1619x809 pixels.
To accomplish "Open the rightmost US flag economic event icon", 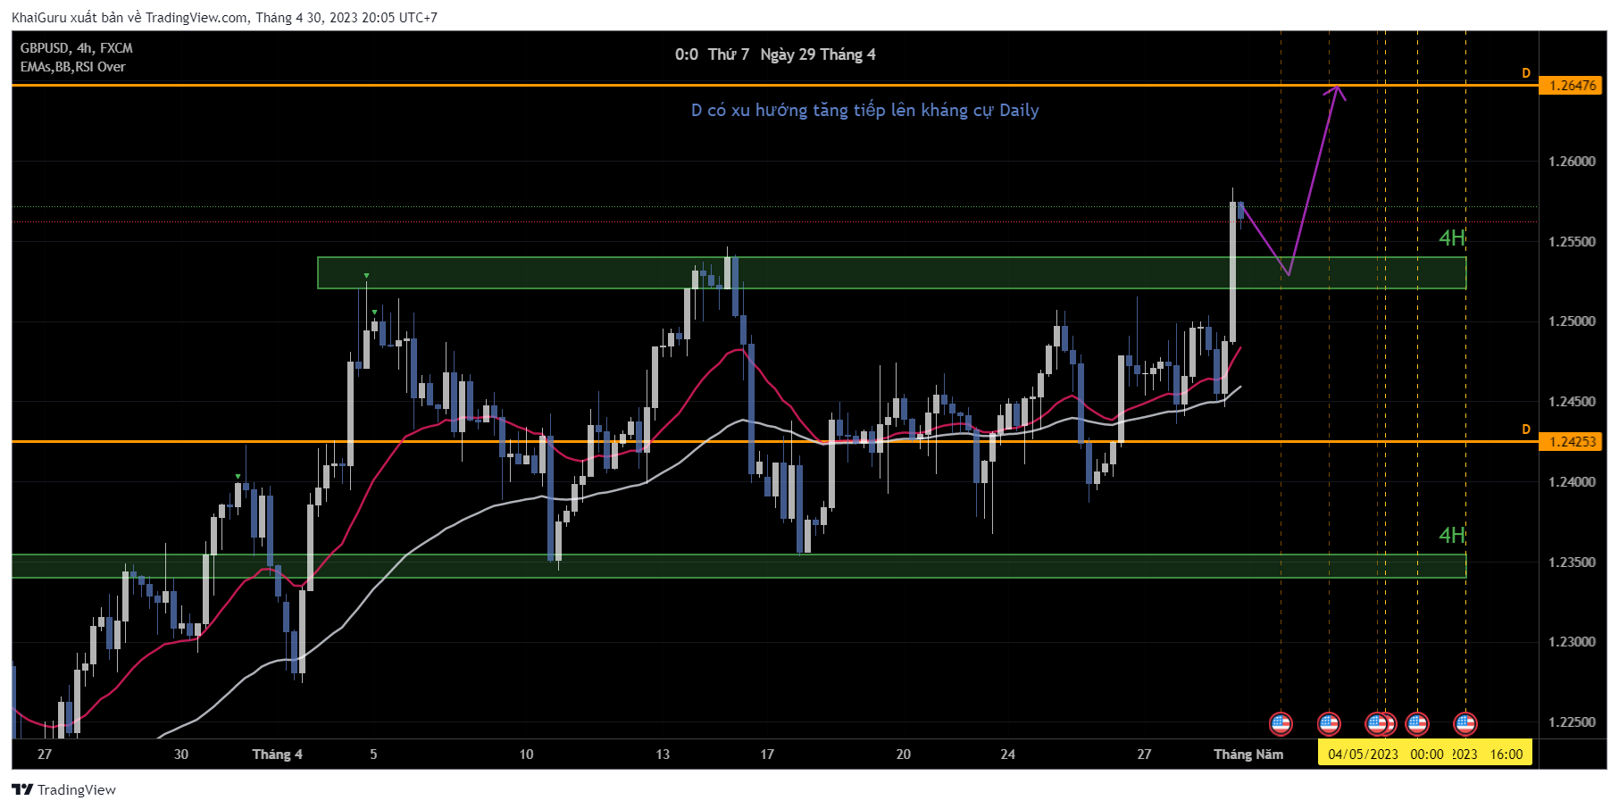I will (1465, 723).
